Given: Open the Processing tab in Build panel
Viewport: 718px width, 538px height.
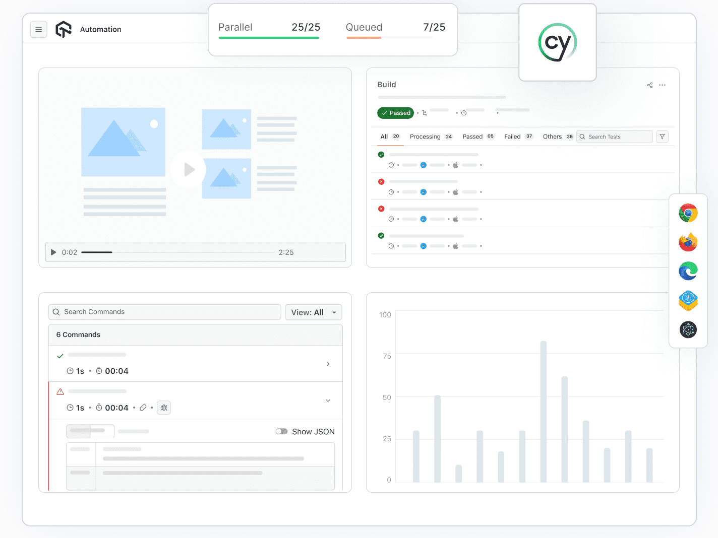Looking at the screenshot, I should click(425, 136).
